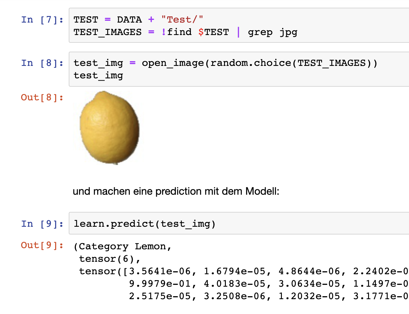
Task: Click the standalone 'test_img' line in cell 8
Action: tap(98, 76)
